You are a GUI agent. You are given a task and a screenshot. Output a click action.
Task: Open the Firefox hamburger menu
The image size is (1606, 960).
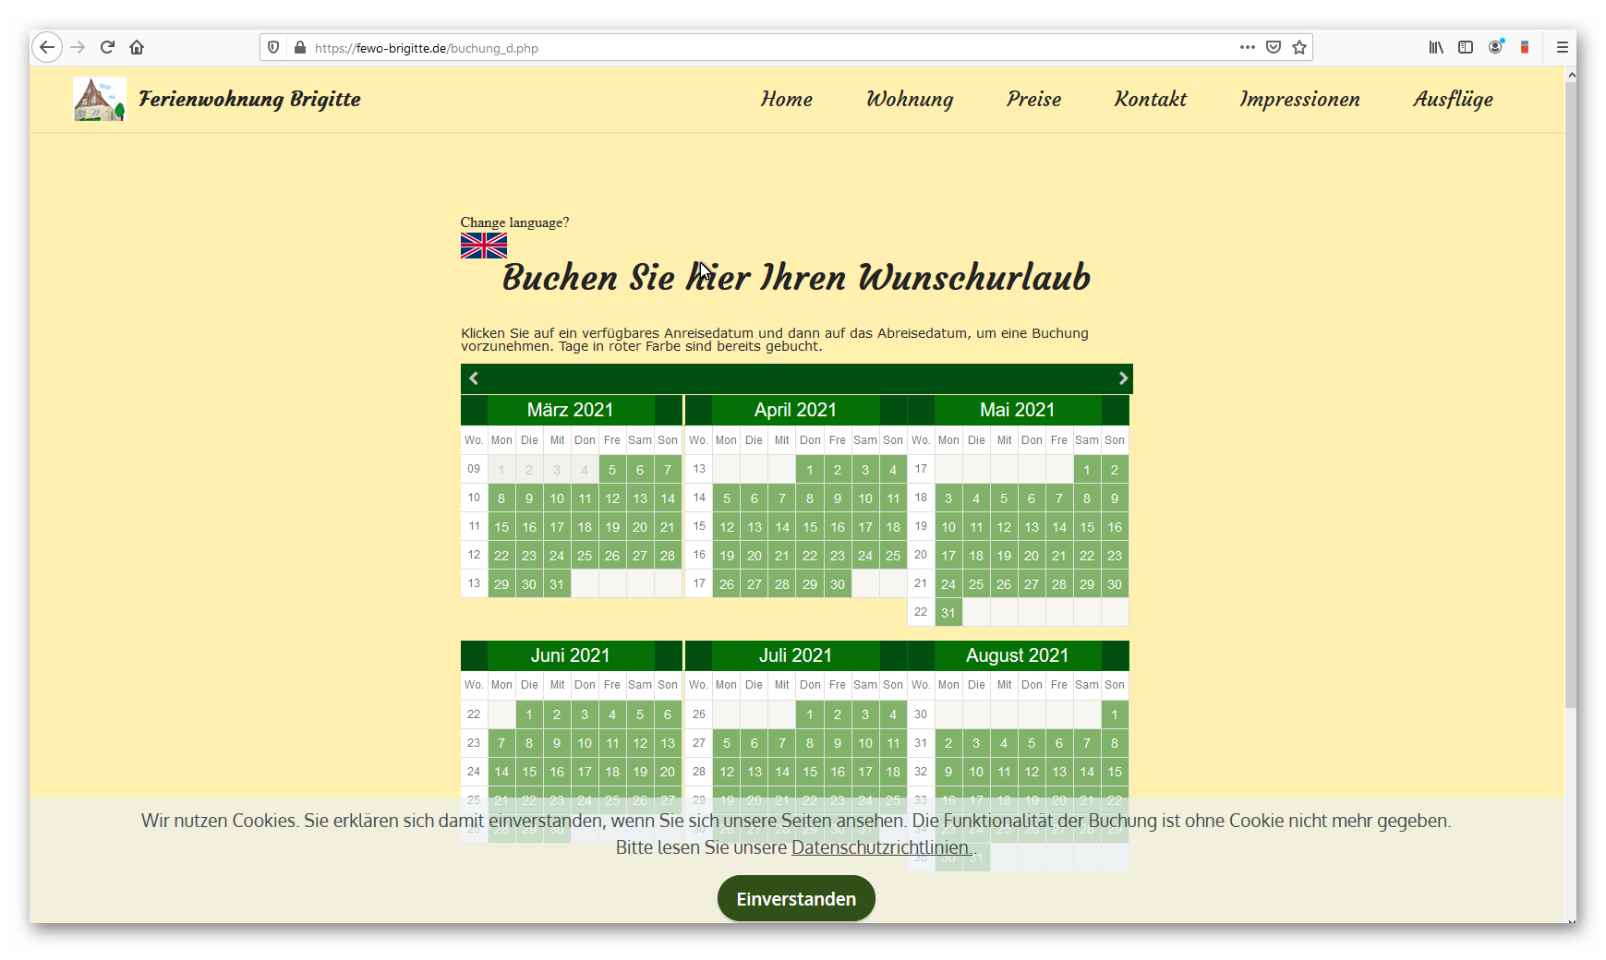pos(1562,47)
